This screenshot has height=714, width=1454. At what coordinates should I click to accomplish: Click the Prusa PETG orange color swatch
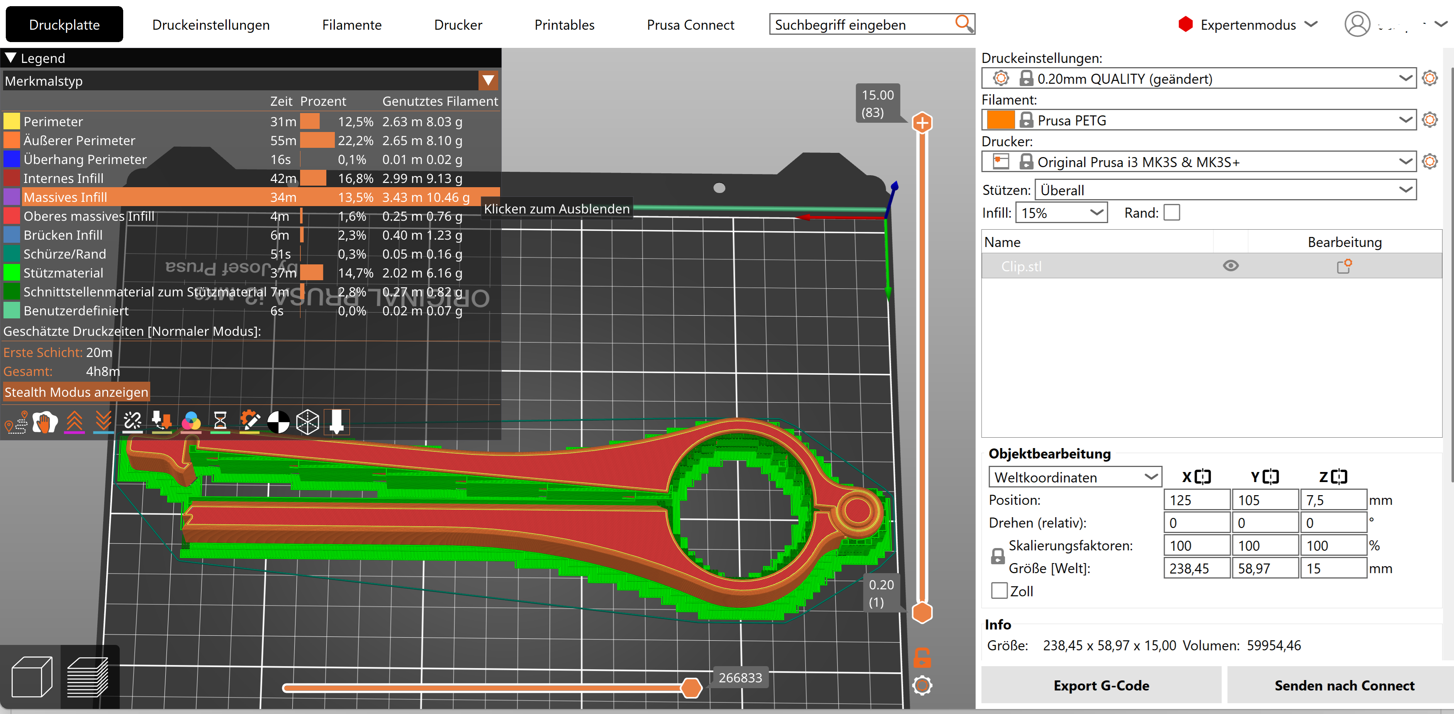(1000, 120)
